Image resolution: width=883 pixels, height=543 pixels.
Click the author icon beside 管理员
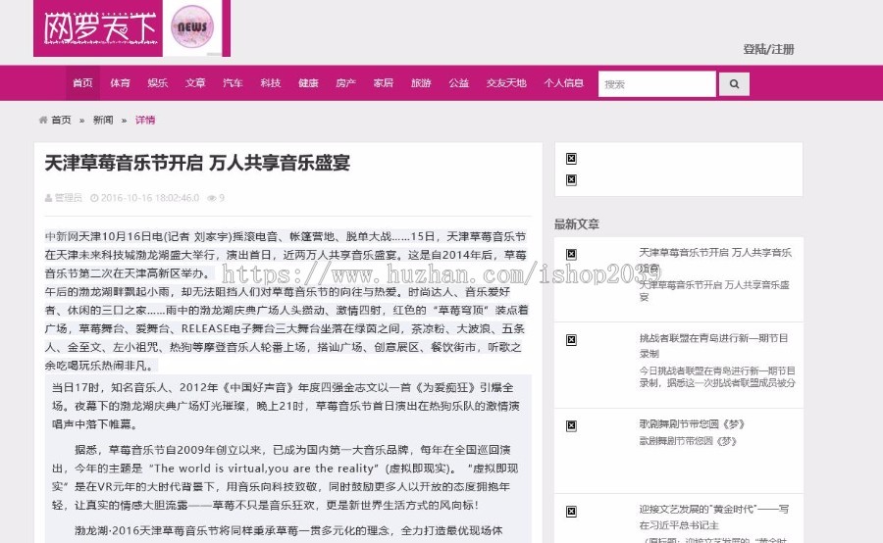coord(48,198)
